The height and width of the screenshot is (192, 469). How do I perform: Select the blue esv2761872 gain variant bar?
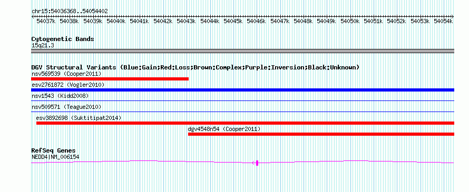pyautogui.click(x=242, y=90)
